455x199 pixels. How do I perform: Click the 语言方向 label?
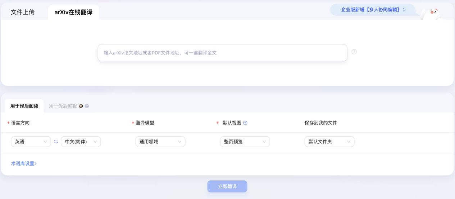pos(21,123)
